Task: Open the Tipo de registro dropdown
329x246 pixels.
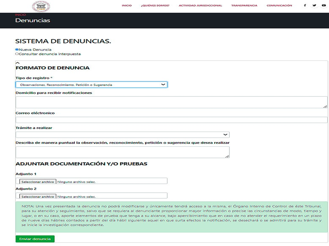Action: pos(91,84)
